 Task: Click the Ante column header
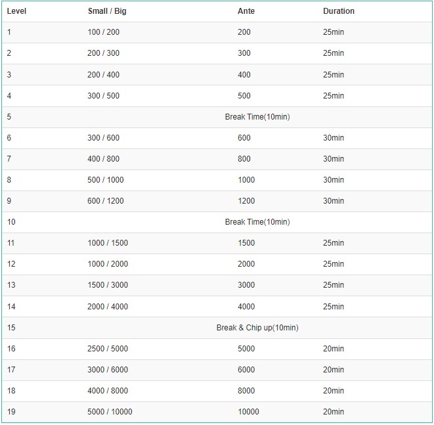(x=246, y=11)
